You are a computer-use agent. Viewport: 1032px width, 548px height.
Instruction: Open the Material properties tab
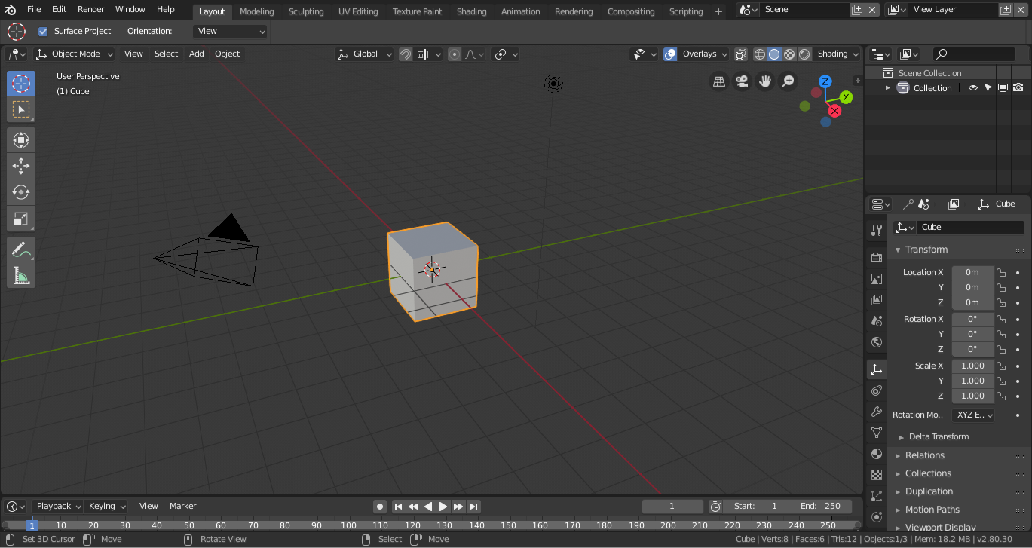point(876,454)
